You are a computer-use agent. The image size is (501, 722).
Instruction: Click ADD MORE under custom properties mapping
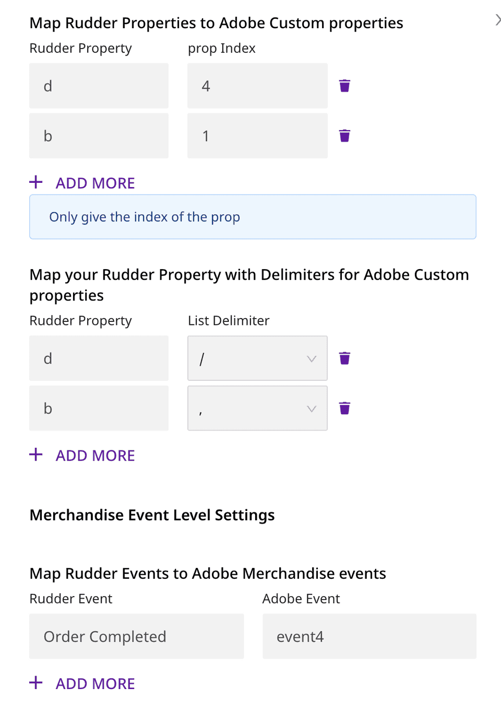pos(95,183)
